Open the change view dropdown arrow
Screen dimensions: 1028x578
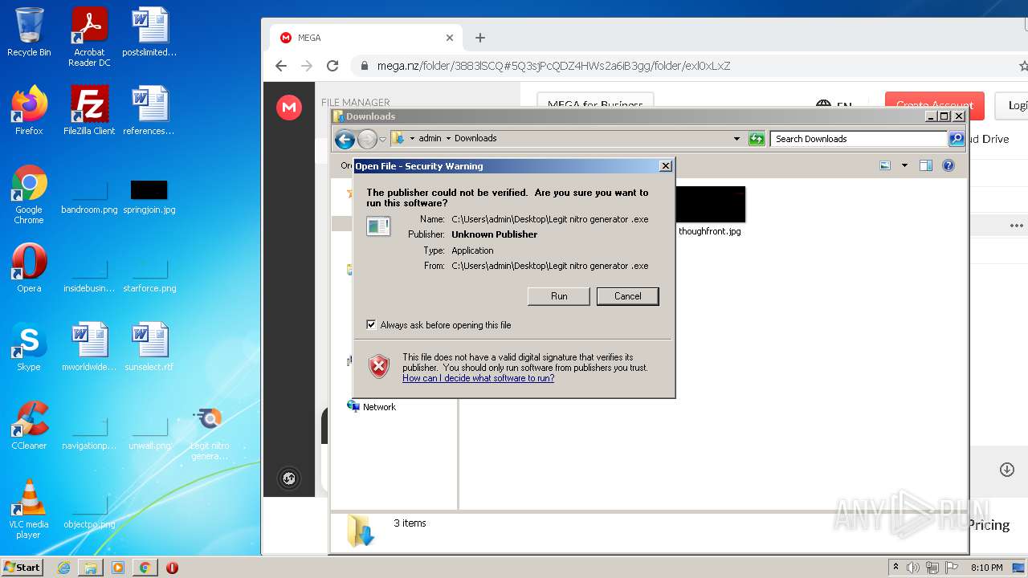tap(904, 165)
